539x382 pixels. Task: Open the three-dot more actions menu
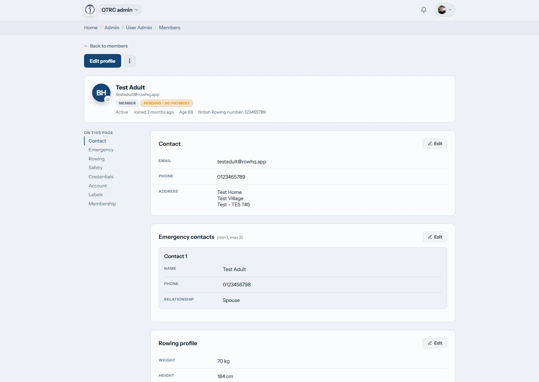[x=130, y=61]
